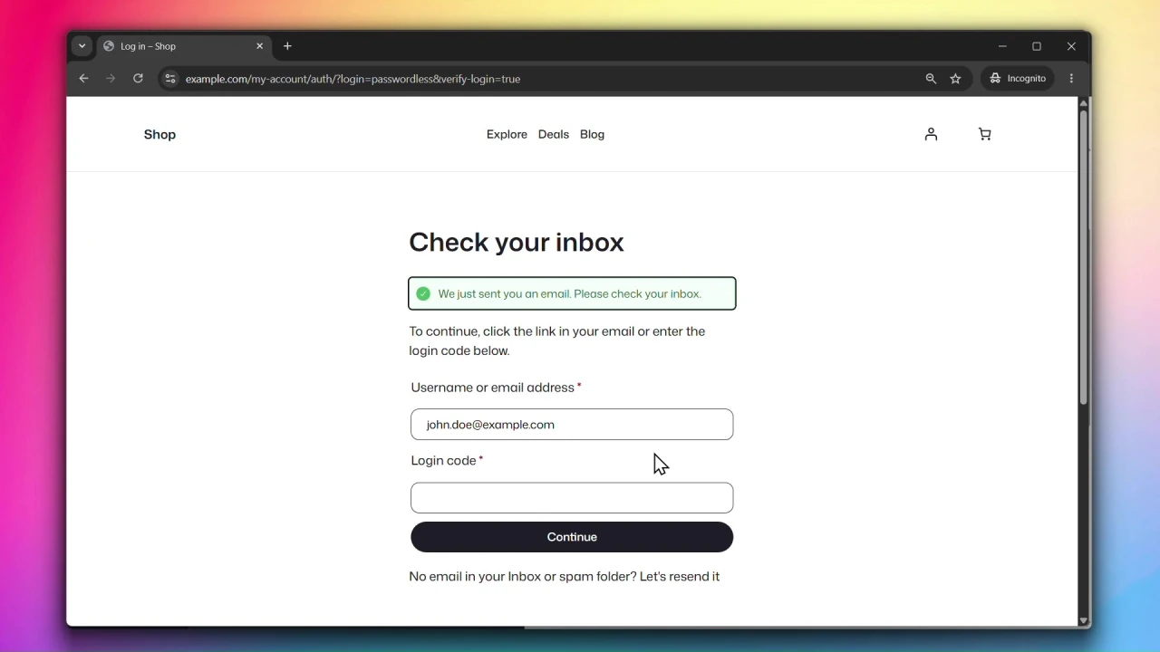Click the zoom magnifier icon in address bar

(x=931, y=79)
